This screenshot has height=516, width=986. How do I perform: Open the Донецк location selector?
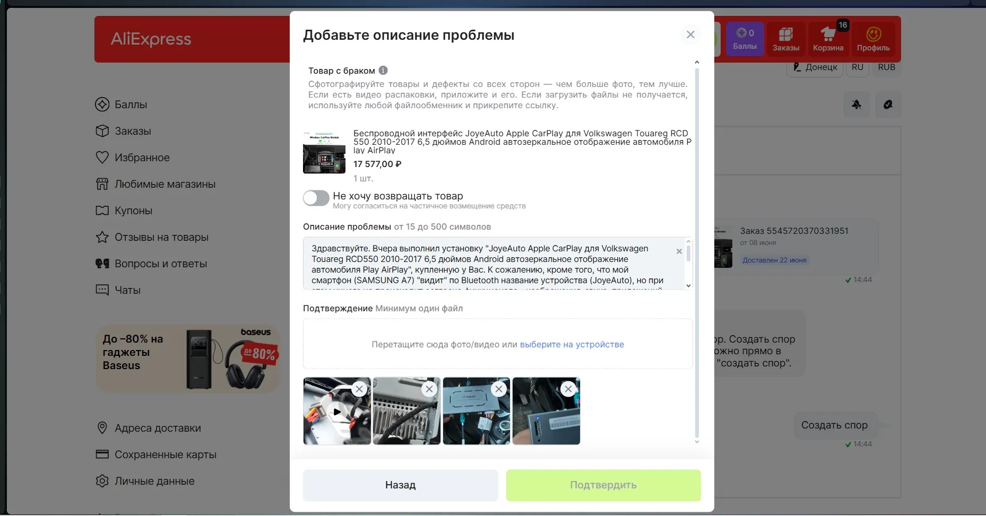815,67
